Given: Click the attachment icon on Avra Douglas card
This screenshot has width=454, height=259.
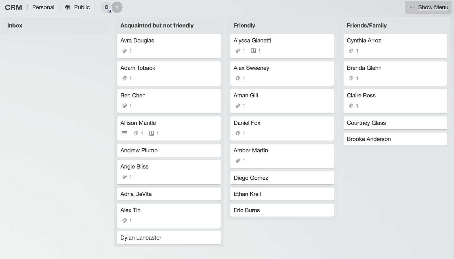Looking at the screenshot, I should tap(125, 51).
